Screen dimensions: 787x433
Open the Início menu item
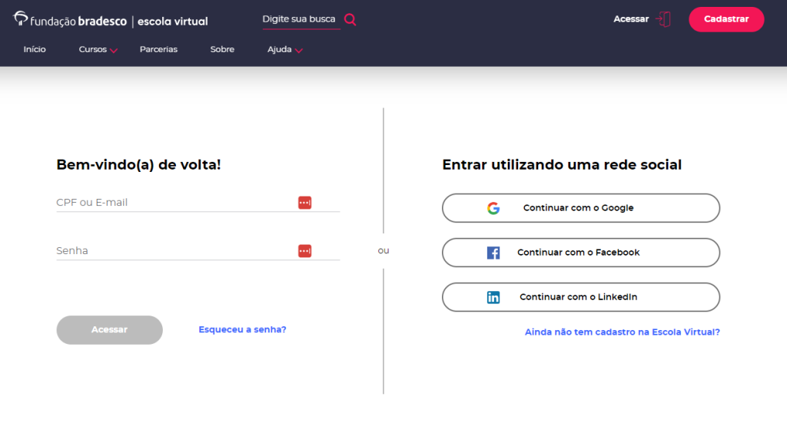[x=35, y=49]
